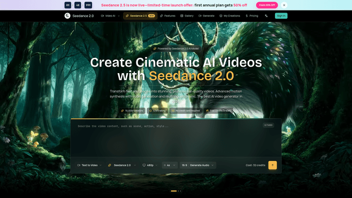352x198 pixels.
Task: Open the Text to Video mode dropdown
Action: click(89, 165)
